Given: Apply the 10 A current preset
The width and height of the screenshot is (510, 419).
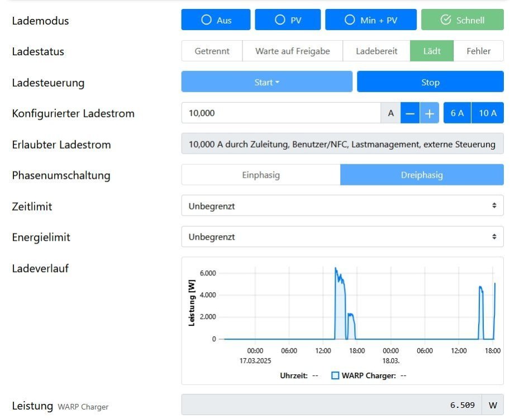Looking at the screenshot, I should pyautogui.click(x=487, y=113).
